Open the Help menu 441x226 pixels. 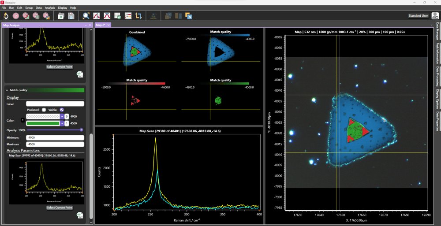73,8
